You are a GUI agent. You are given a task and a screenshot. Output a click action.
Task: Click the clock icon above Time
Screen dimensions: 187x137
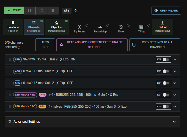coord(121,27)
